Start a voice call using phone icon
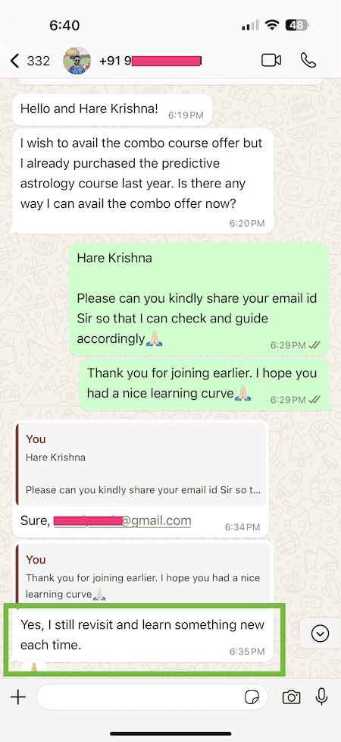 pyautogui.click(x=308, y=60)
